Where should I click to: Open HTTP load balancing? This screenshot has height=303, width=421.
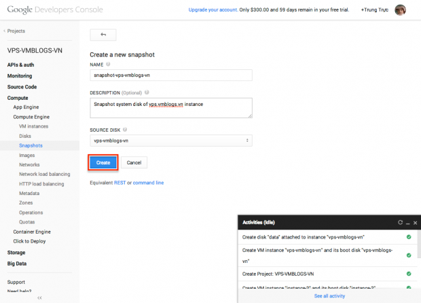(41, 183)
